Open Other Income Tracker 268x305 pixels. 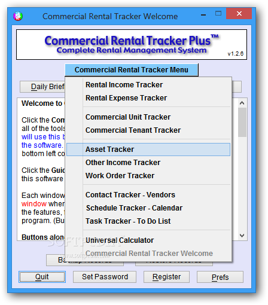(x=148, y=163)
